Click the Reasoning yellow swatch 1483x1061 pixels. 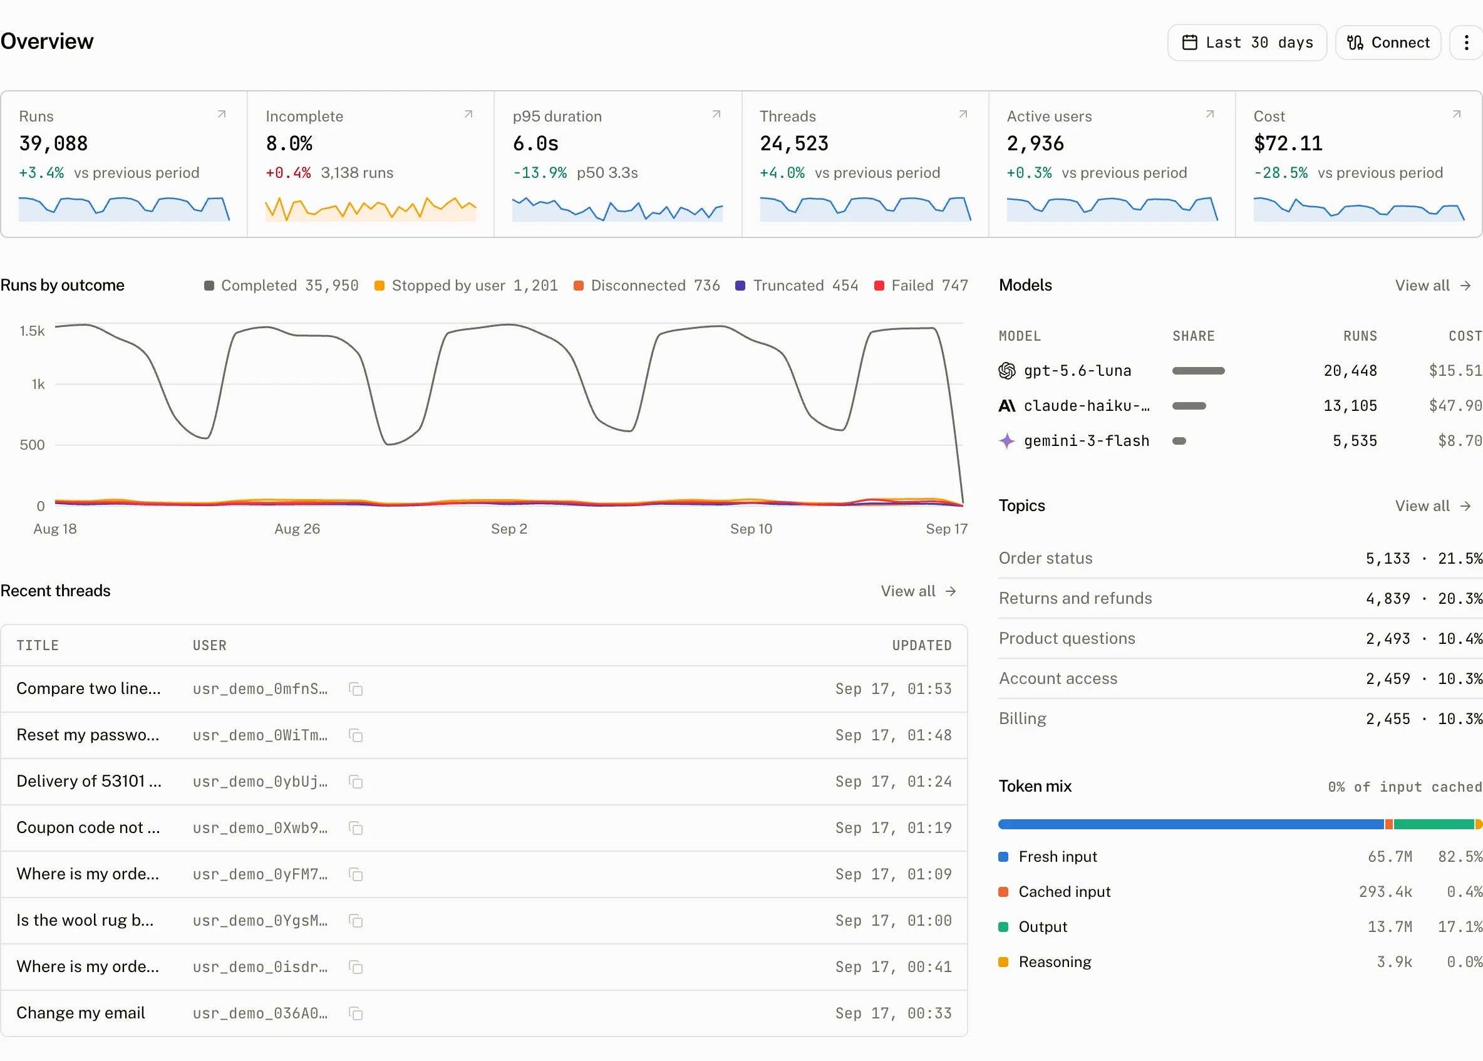1003,962
